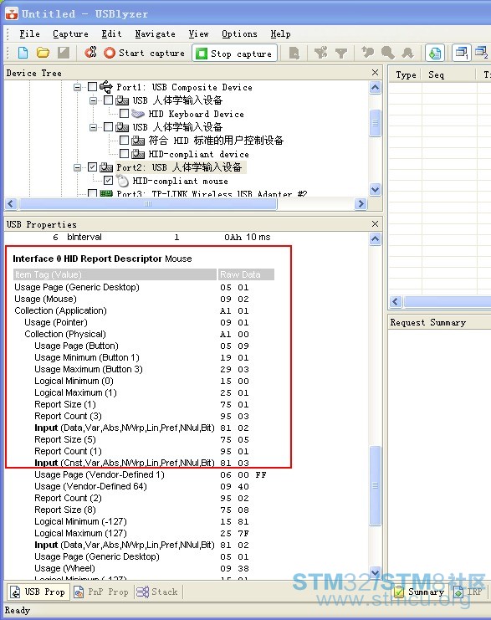The image size is (491, 620).
Task: Collapse first USB 人体学输入设备 node above HID Keyboard Device
Action: (x=94, y=100)
